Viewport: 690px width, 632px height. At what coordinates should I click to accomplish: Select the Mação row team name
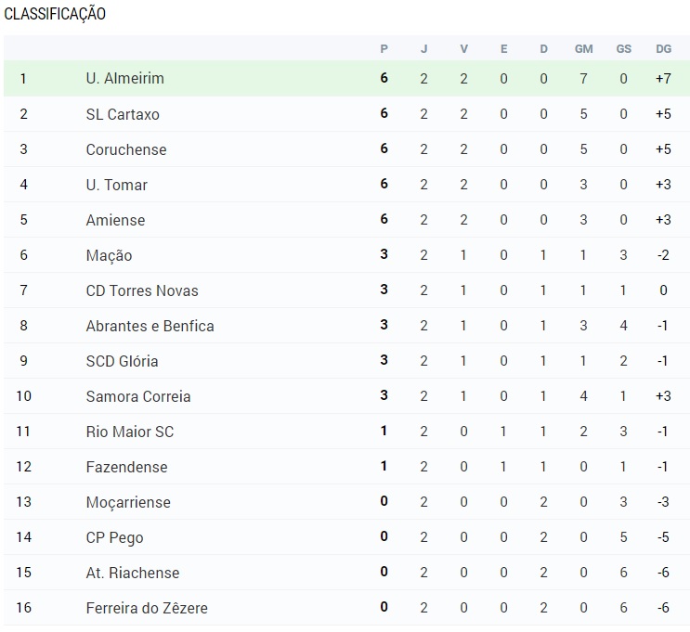point(110,255)
